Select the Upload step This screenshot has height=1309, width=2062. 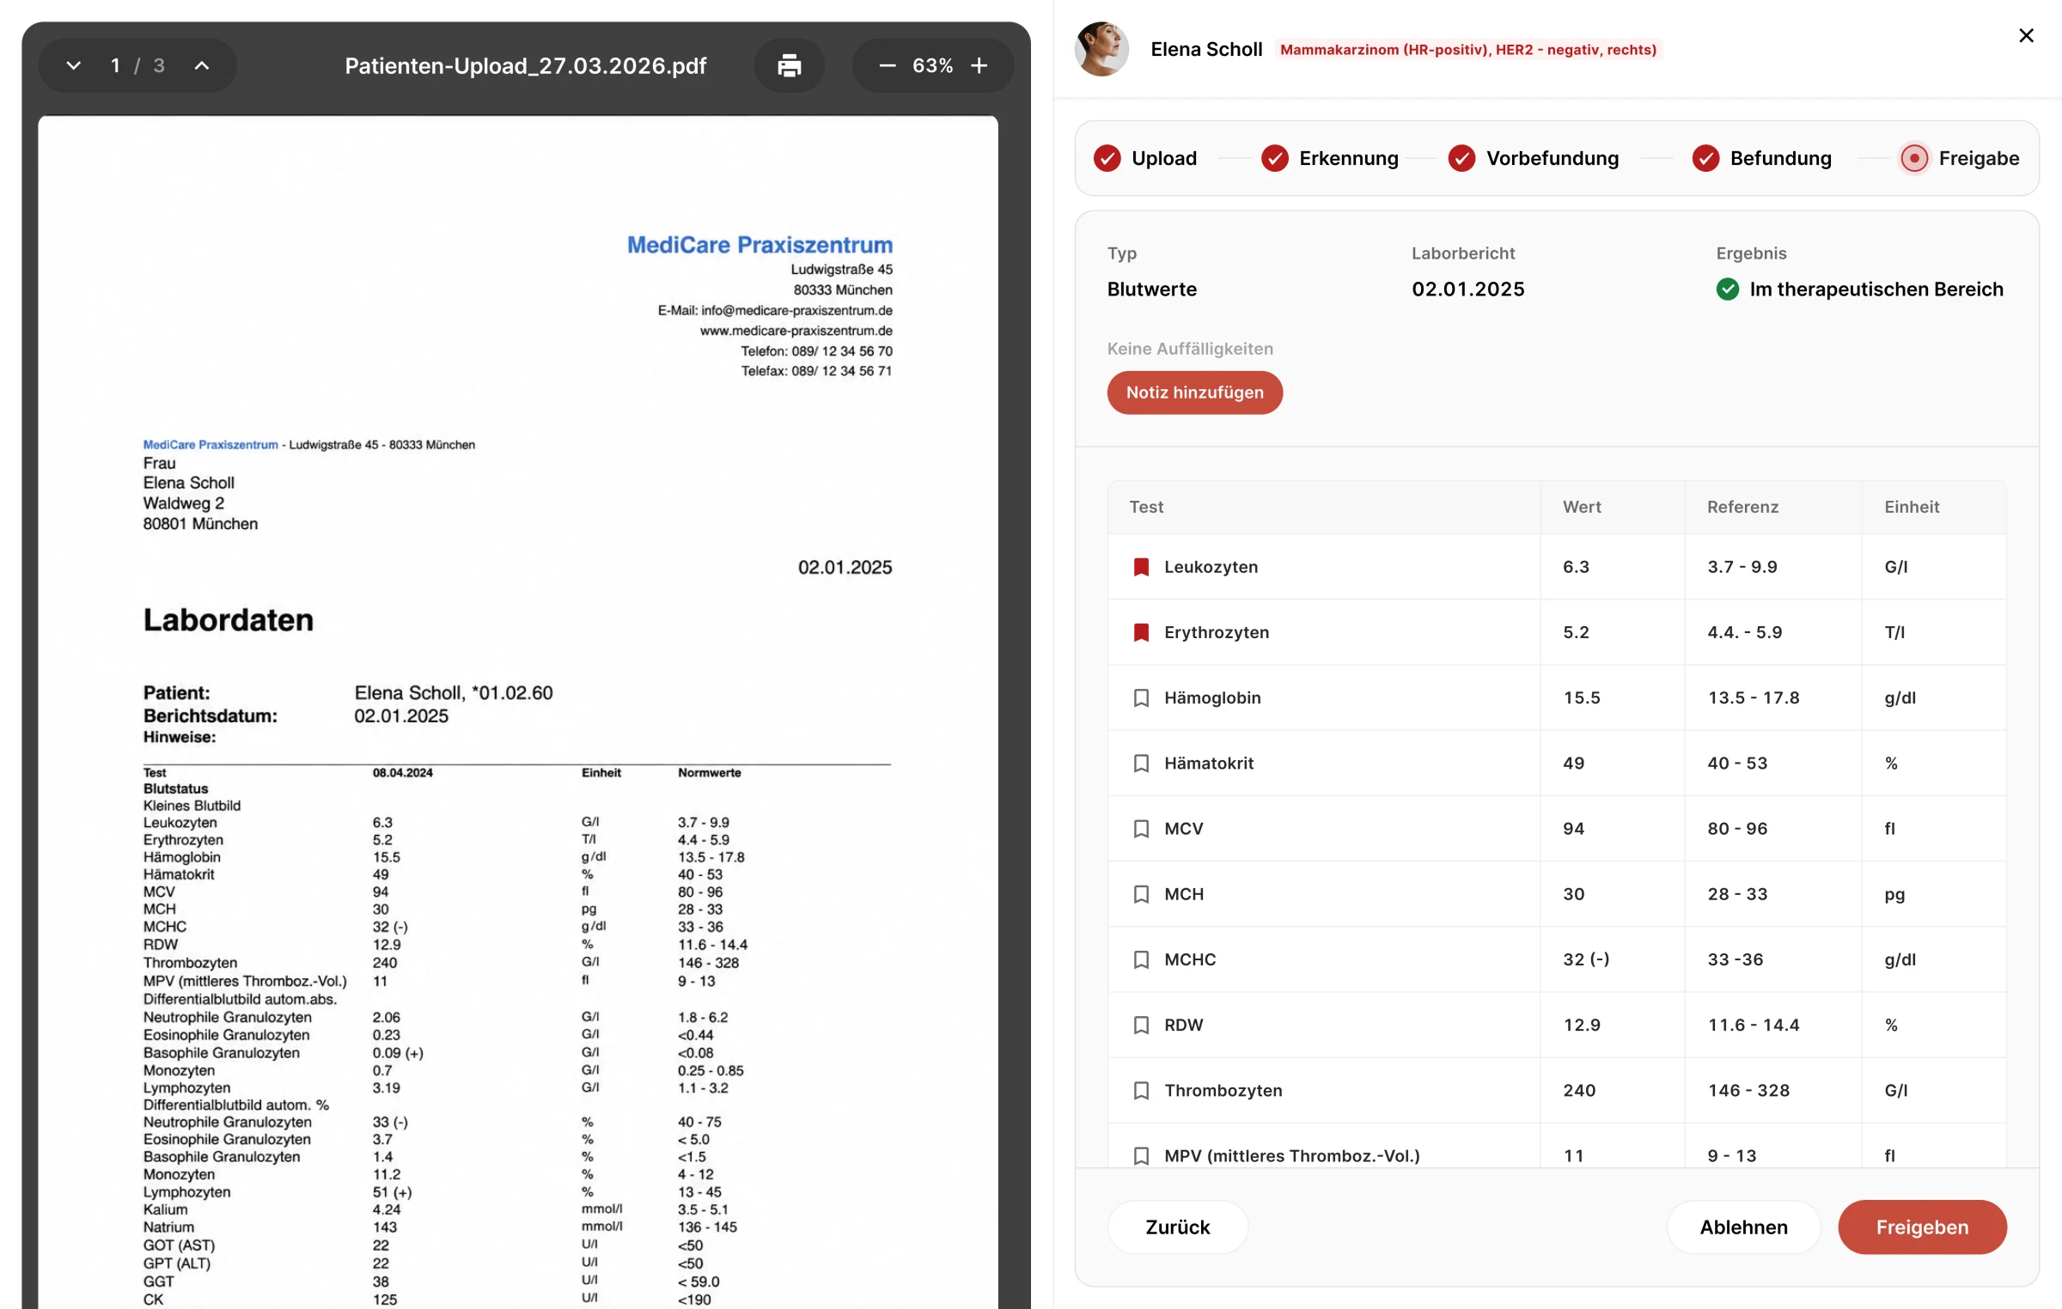coord(1145,158)
